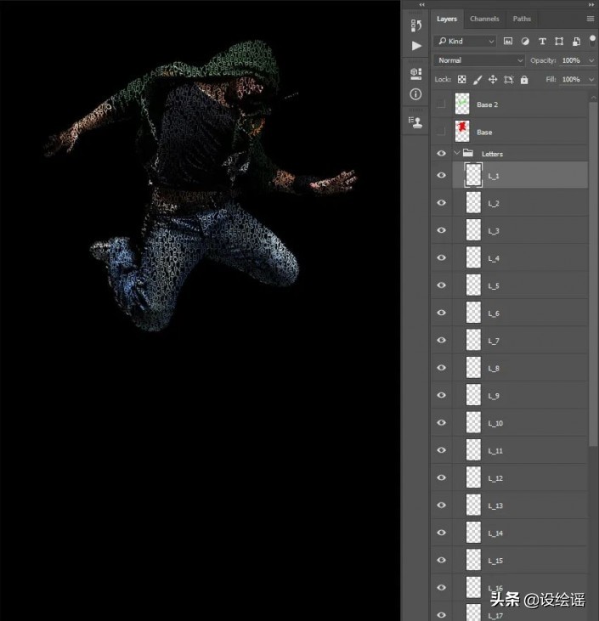Hide the Letters group
This screenshot has width=599, height=621.
[x=441, y=154]
